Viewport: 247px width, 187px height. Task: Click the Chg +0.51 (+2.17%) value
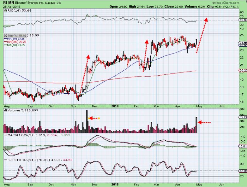(x=221, y=7)
